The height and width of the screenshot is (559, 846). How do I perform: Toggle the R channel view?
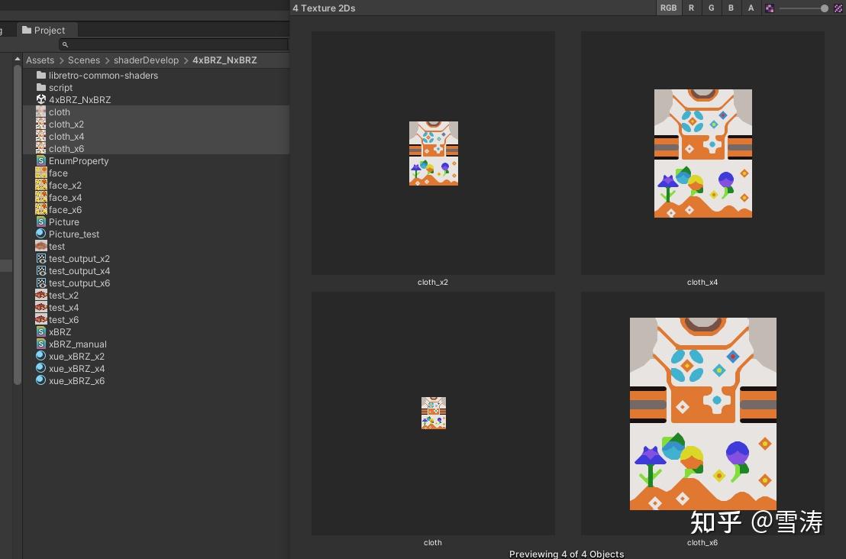tap(690, 8)
